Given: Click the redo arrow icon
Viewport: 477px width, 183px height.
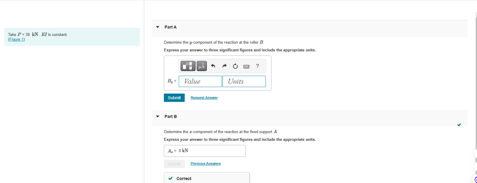Looking at the screenshot, I should (x=224, y=66).
